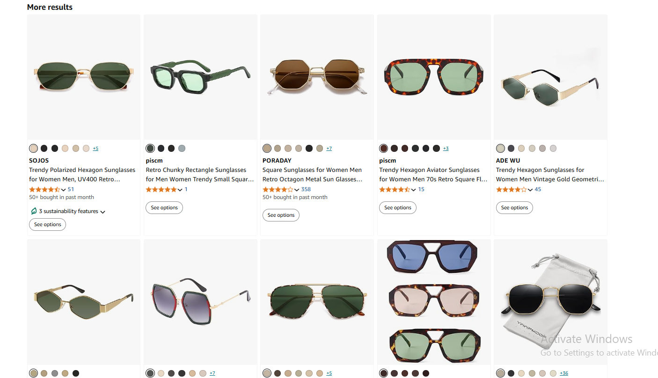658x378 pixels.
Task: Expand PORADAY star rating popover arrow
Action: (297, 190)
